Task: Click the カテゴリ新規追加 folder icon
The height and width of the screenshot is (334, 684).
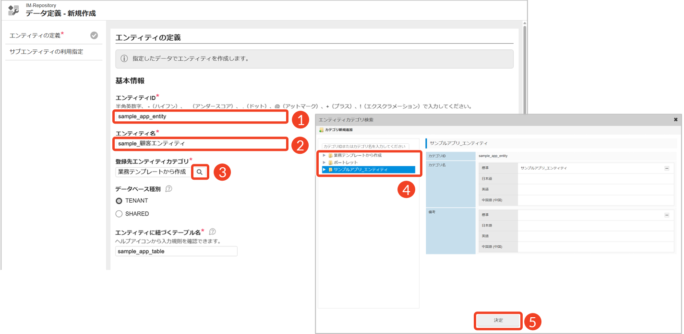Action: [x=321, y=130]
